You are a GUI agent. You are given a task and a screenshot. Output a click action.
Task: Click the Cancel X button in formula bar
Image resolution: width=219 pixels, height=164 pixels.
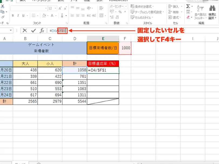(25, 31)
